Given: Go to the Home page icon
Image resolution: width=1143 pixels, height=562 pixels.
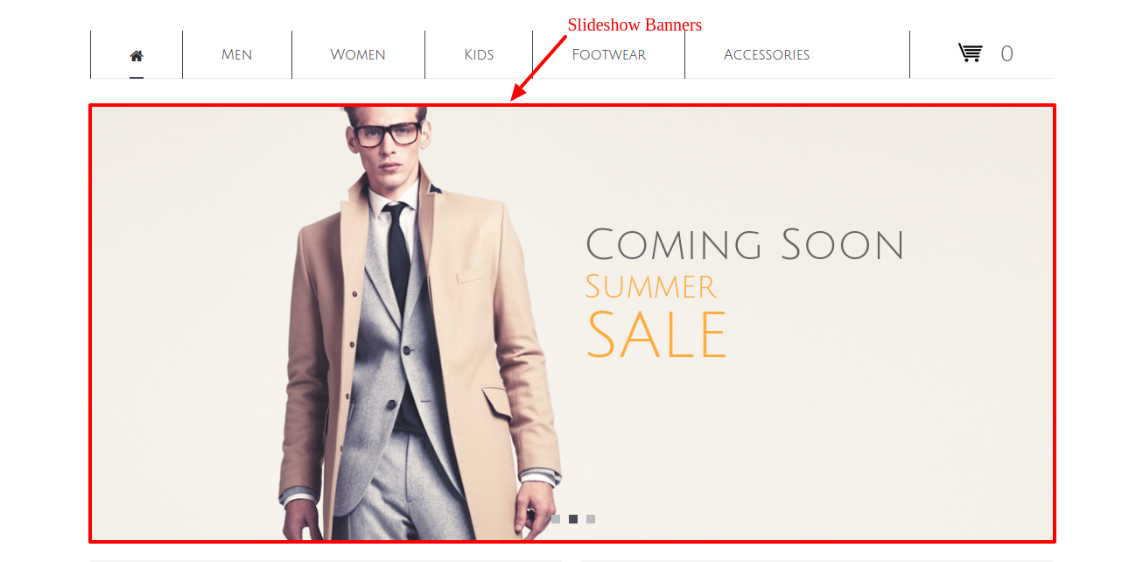Looking at the screenshot, I should [x=137, y=55].
